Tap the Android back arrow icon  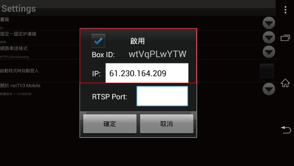point(286,130)
